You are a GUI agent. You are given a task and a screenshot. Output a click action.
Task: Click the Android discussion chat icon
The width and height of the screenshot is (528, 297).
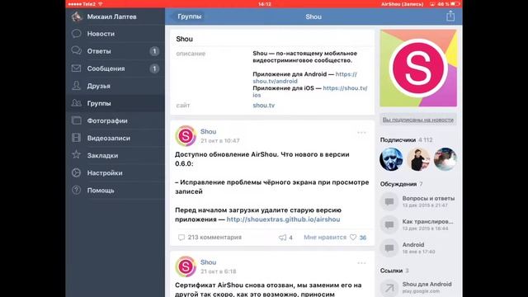click(389, 248)
